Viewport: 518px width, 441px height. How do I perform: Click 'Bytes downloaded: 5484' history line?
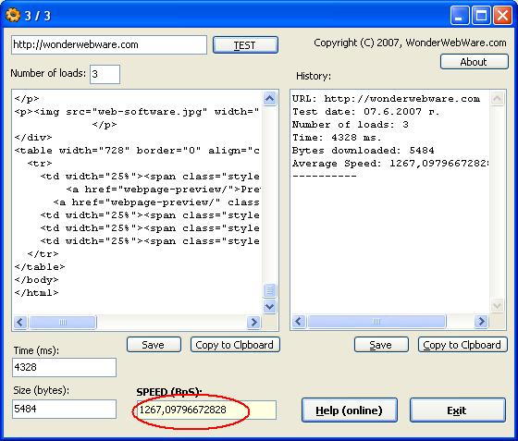(x=363, y=151)
